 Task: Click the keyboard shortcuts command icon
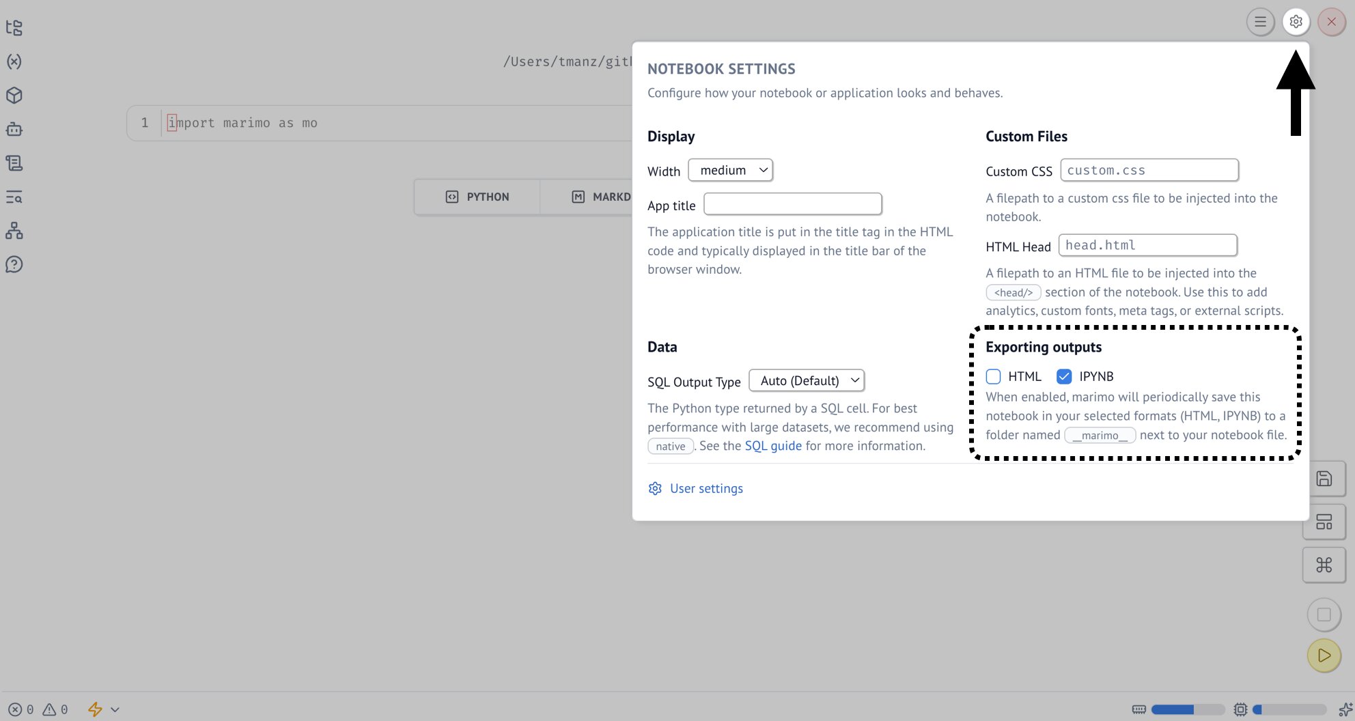click(x=1324, y=565)
